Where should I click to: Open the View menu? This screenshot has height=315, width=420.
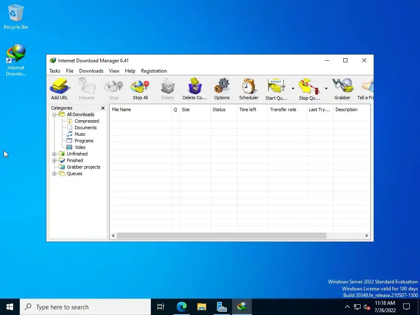[114, 71]
